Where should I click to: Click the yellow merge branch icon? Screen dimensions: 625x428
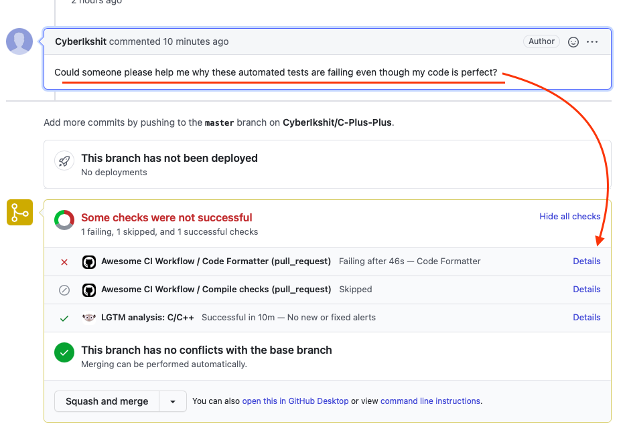19,213
